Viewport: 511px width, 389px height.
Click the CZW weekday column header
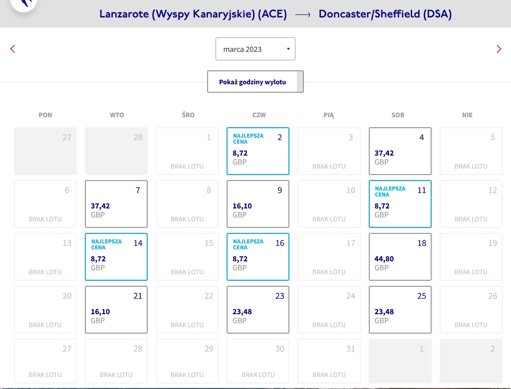259,115
